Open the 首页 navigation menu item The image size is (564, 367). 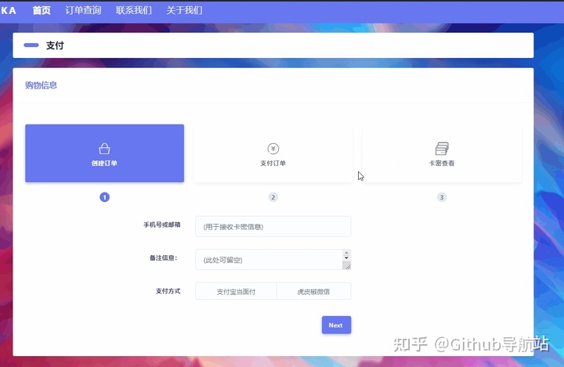point(42,10)
